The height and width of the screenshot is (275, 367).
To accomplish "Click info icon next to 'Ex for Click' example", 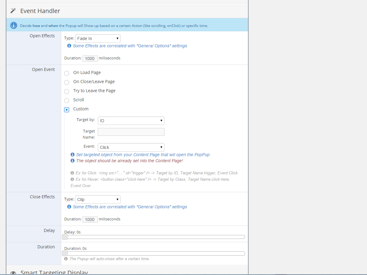I will pyautogui.click(x=72, y=173).
